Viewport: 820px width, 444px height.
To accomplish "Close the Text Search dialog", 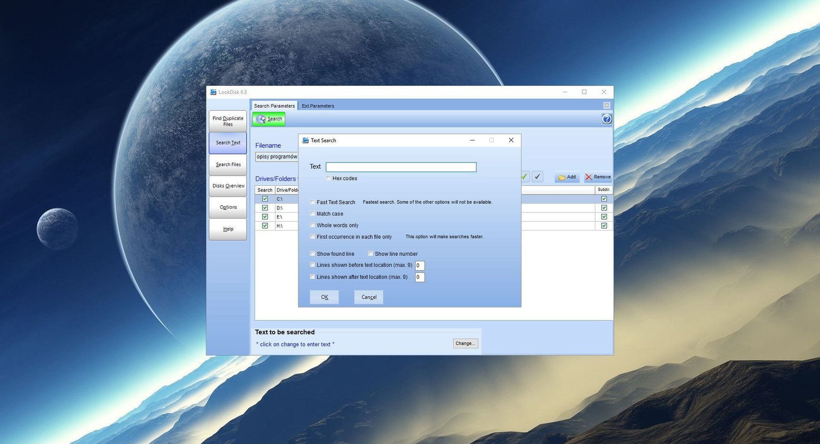I will coord(511,140).
